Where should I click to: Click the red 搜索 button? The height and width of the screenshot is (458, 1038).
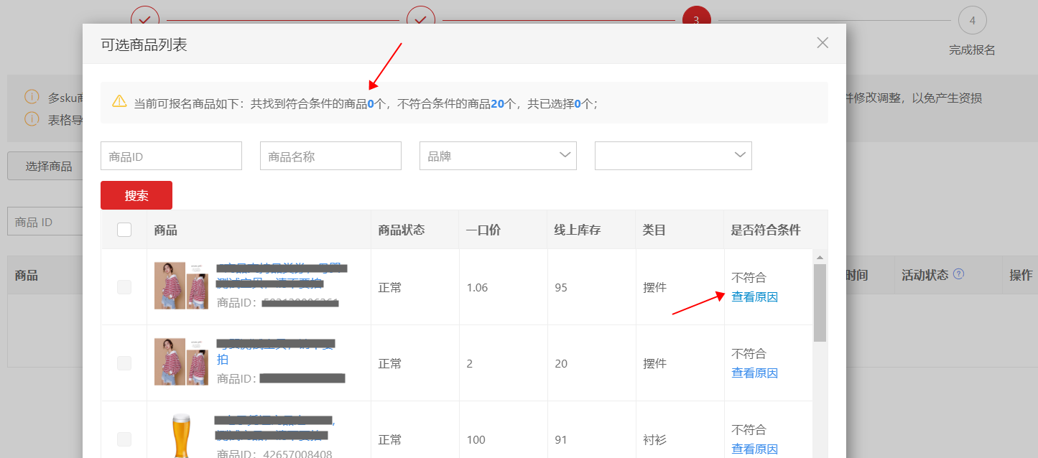tap(136, 195)
